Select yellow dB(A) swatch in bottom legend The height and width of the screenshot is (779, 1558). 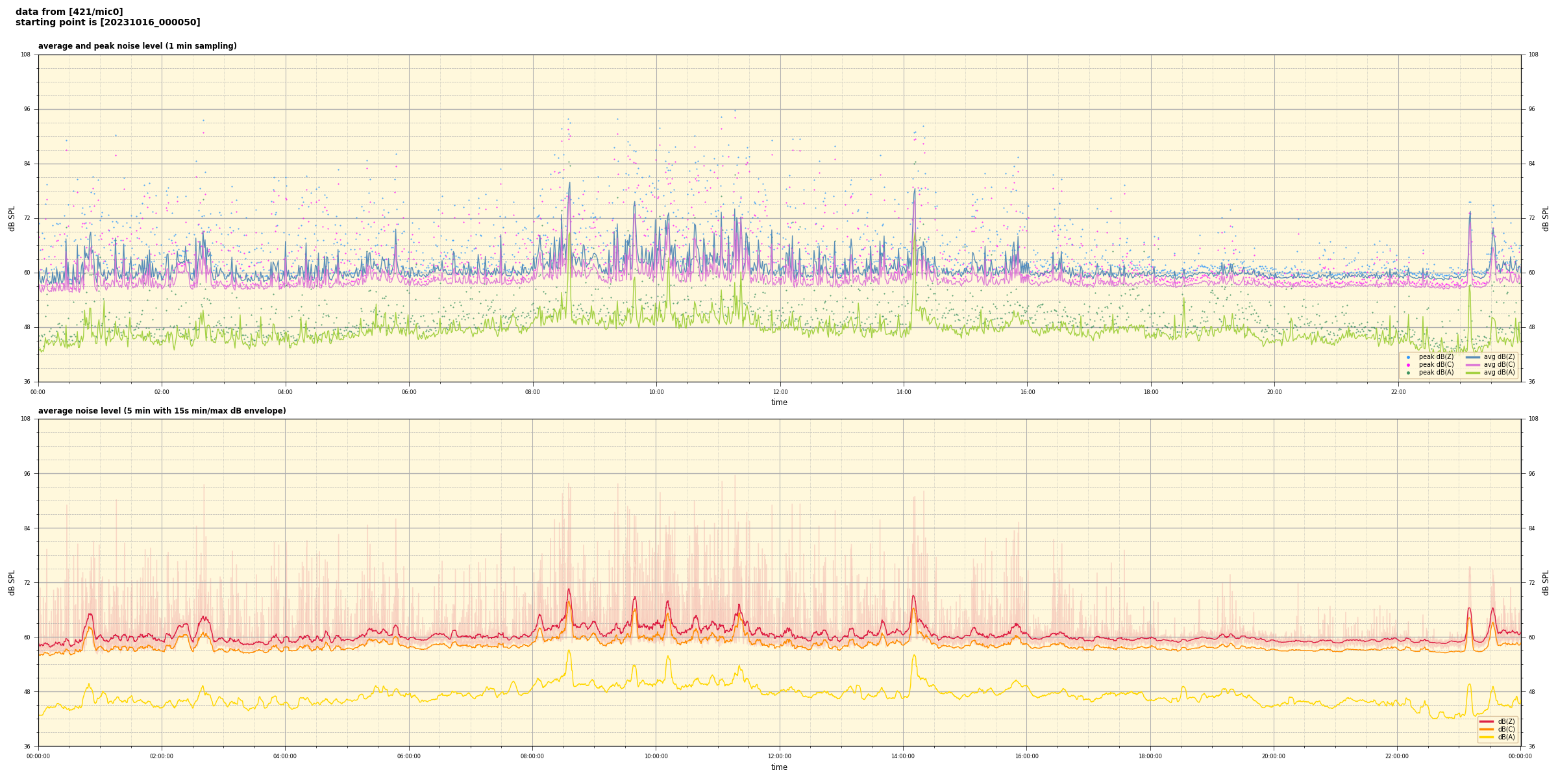[1486, 737]
